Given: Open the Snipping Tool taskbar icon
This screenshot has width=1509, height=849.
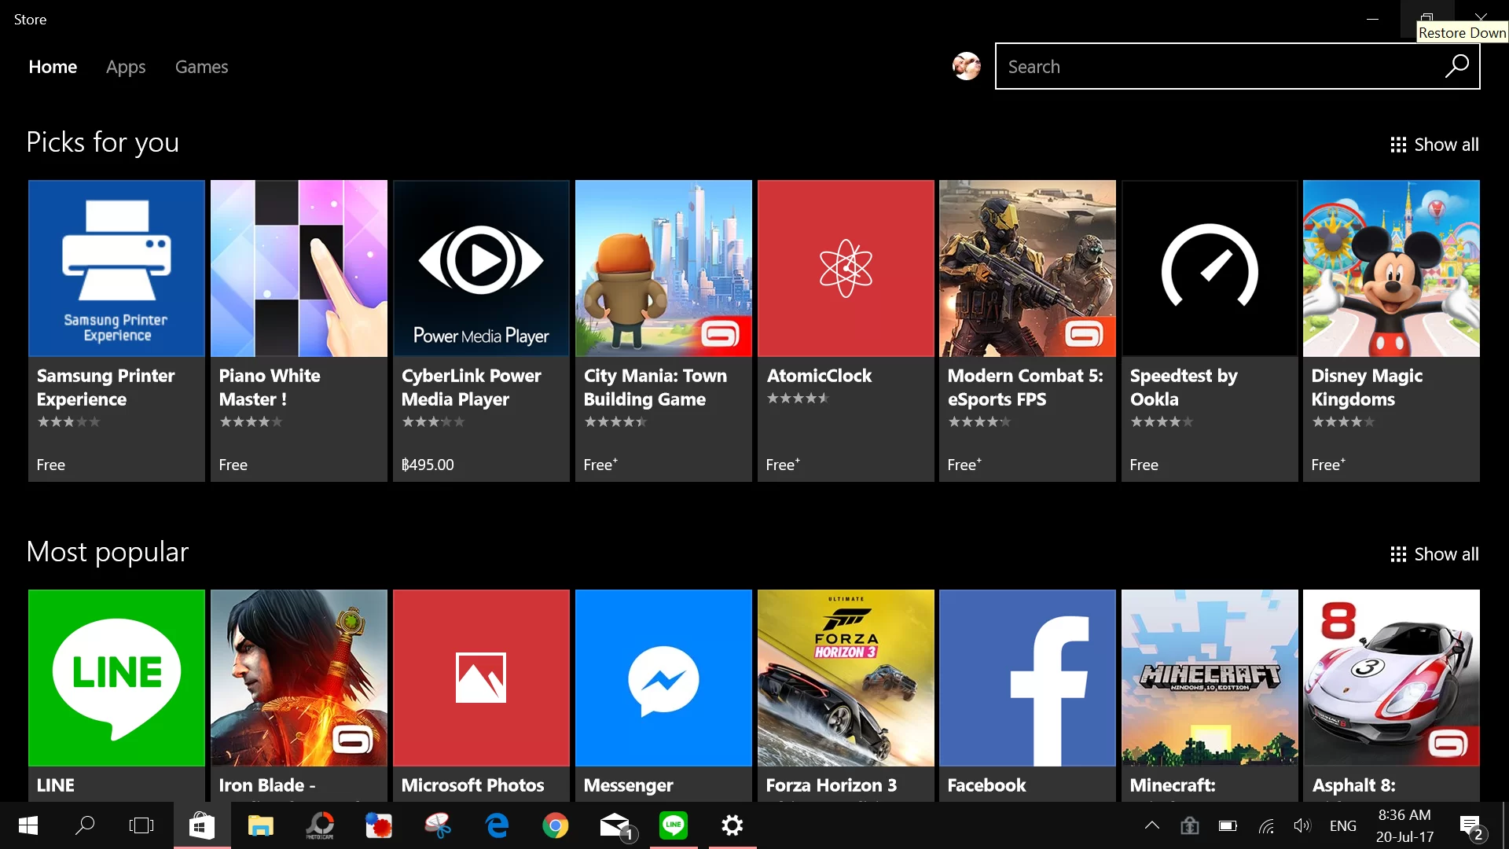Looking at the screenshot, I should click(438, 825).
